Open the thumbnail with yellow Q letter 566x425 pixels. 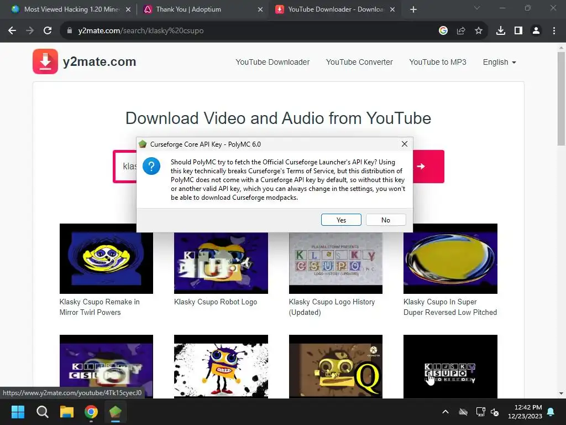pyautogui.click(x=336, y=366)
